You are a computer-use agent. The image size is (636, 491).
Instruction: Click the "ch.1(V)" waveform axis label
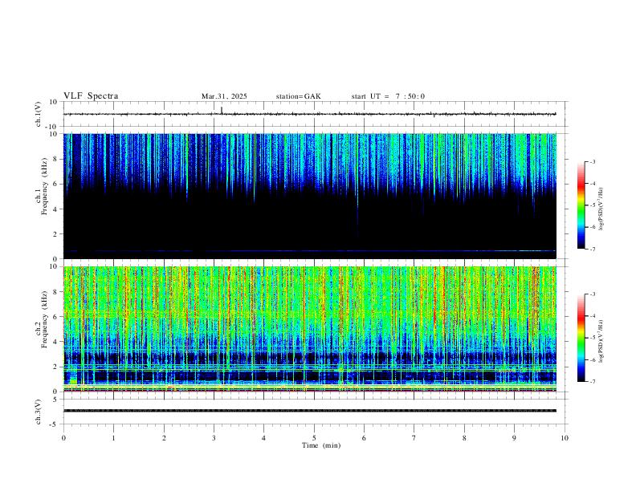39,114
